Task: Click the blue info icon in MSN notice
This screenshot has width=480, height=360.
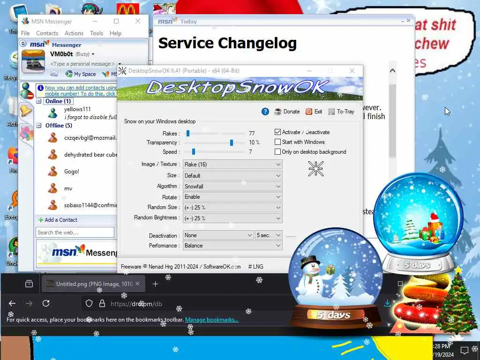Action: pos(40,88)
